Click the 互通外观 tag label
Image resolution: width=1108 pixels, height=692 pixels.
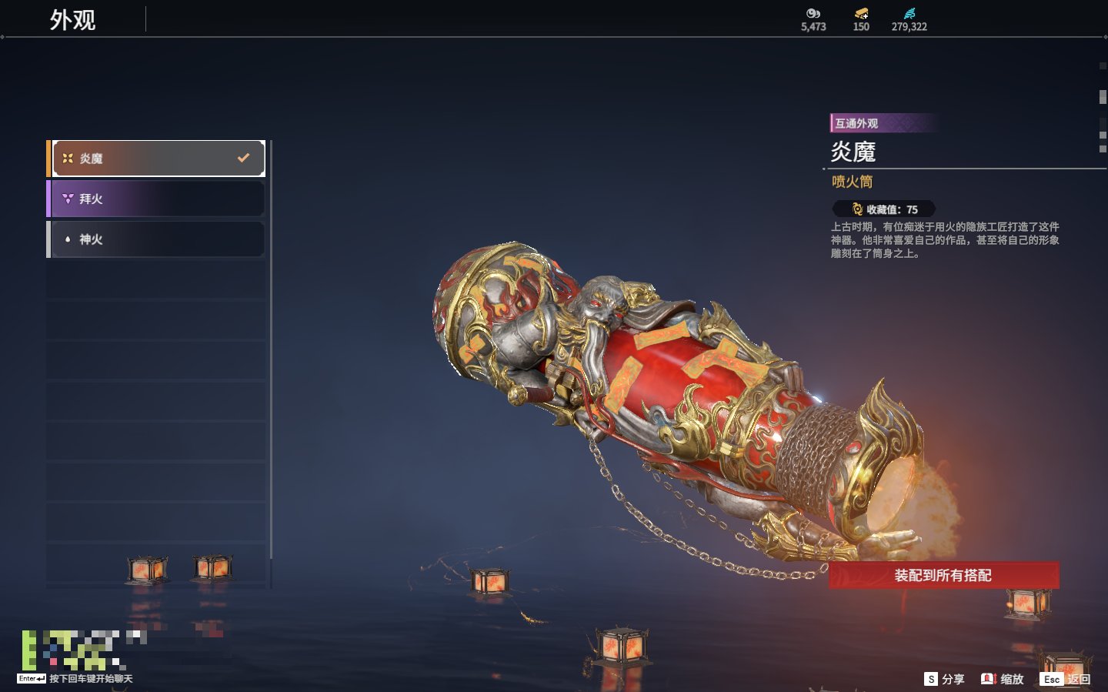pyautogui.click(x=856, y=123)
